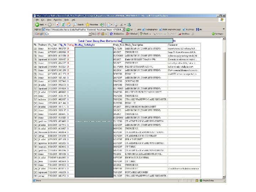Print the page with printer icon
This screenshot has height=192, width=256.
[116, 25]
